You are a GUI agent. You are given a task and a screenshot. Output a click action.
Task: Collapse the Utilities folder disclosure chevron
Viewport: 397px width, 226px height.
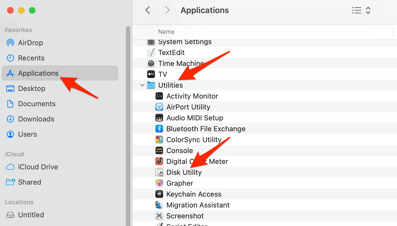pos(142,85)
